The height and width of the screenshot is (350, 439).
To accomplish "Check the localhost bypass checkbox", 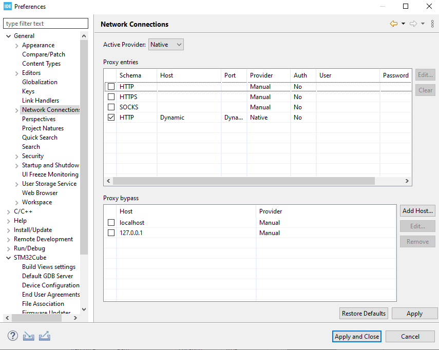I will pos(111,222).
